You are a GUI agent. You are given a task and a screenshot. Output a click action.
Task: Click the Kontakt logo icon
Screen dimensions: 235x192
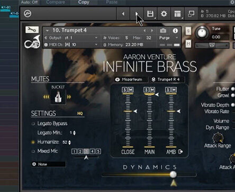pos(28,14)
